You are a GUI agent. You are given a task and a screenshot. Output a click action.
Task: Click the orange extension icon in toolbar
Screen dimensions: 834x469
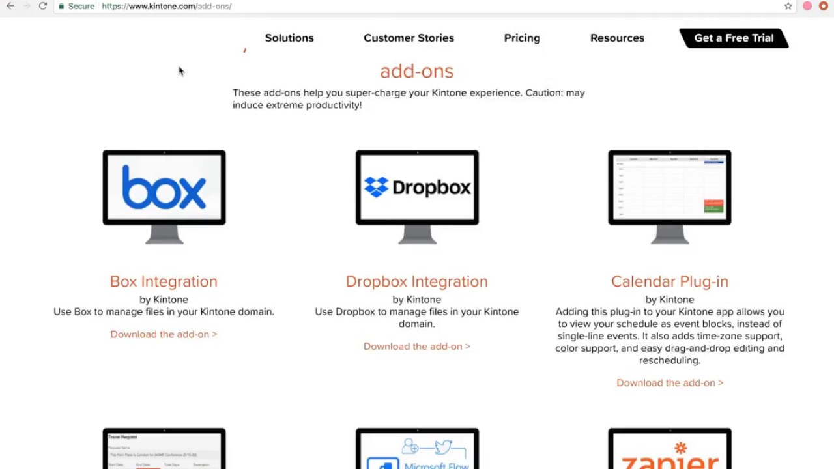pyautogui.click(x=824, y=6)
